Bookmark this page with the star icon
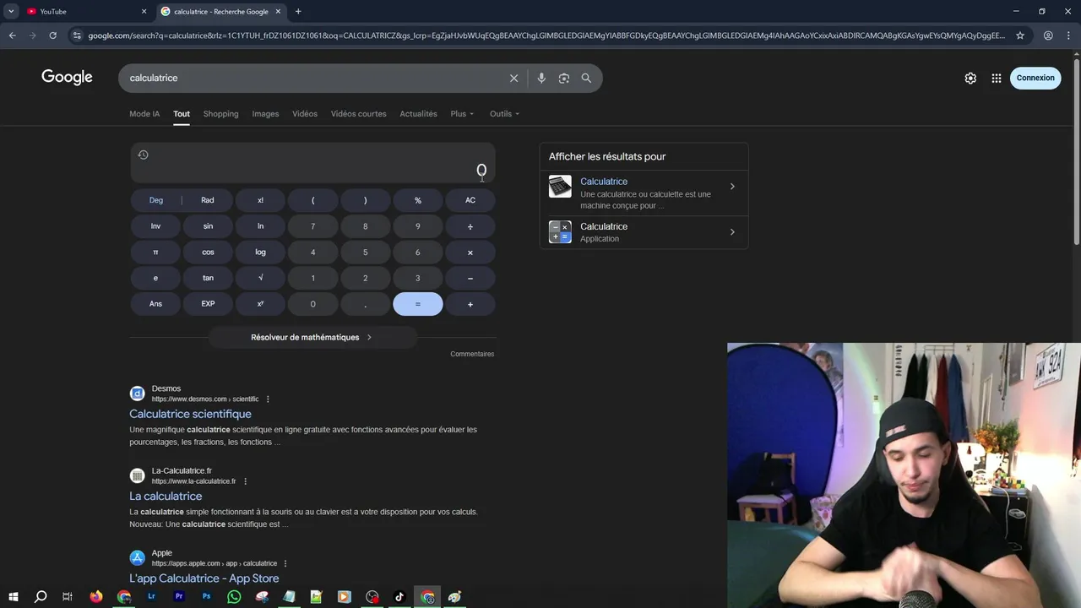 (x=1020, y=35)
